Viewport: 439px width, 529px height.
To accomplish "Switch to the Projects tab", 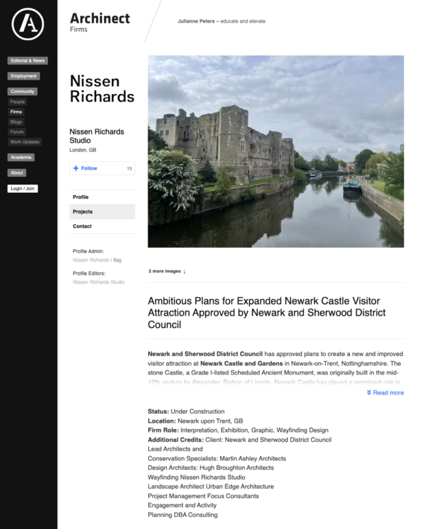I will [83, 211].
